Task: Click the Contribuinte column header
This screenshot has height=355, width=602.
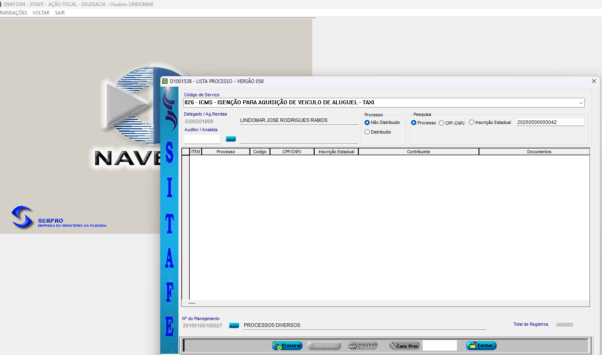Action: pyautogui.click(x=418, y=152)
